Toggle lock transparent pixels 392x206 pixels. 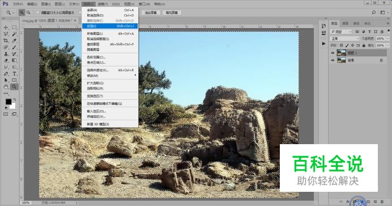pos(341,45)
